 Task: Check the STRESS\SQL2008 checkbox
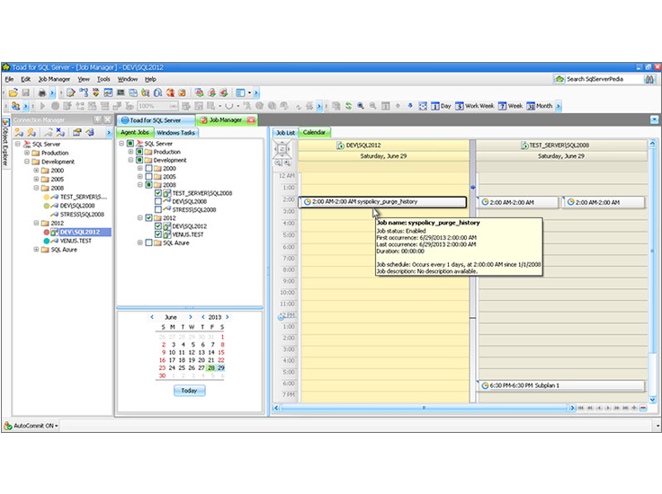[x=158, y=209]
